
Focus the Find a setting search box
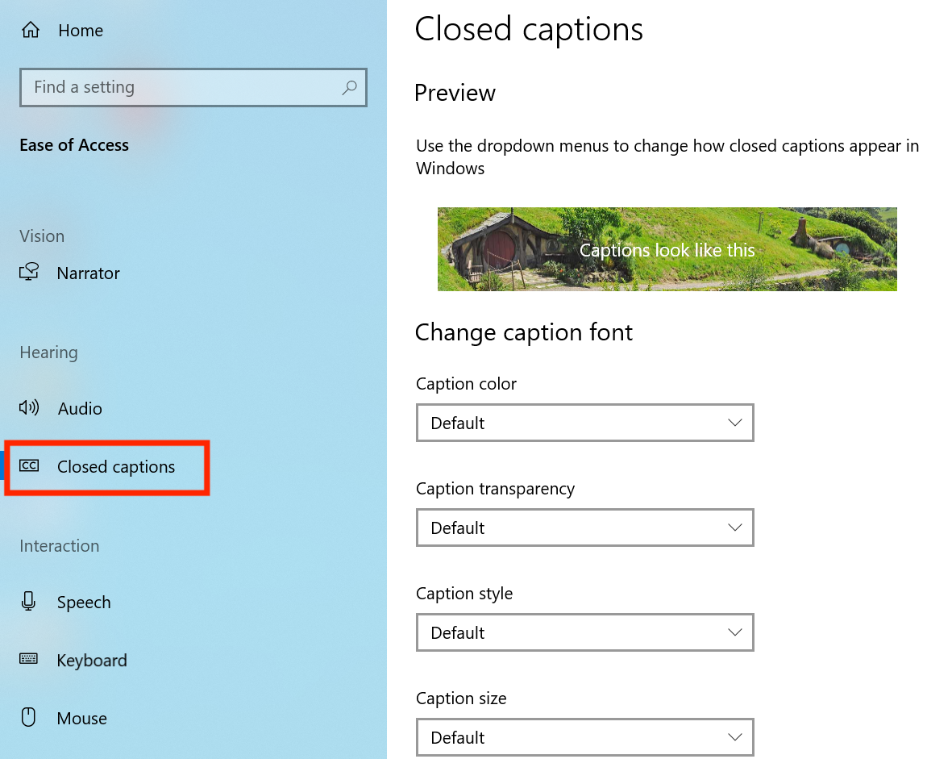point(193,88)
